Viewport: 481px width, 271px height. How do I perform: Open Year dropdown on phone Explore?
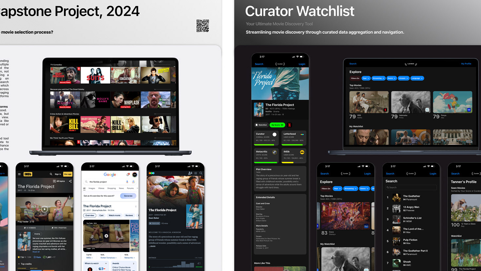pyautogui.click(x=337, y=189)
